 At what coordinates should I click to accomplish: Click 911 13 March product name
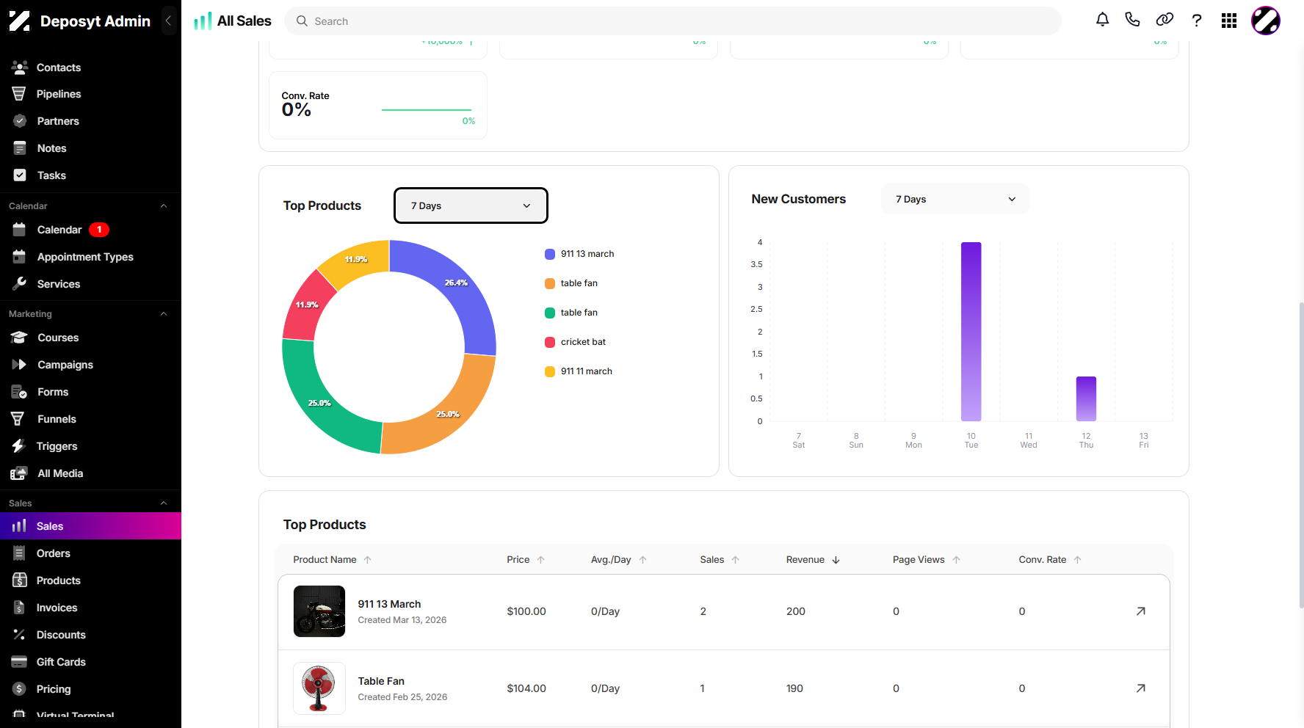click(389, 604)
